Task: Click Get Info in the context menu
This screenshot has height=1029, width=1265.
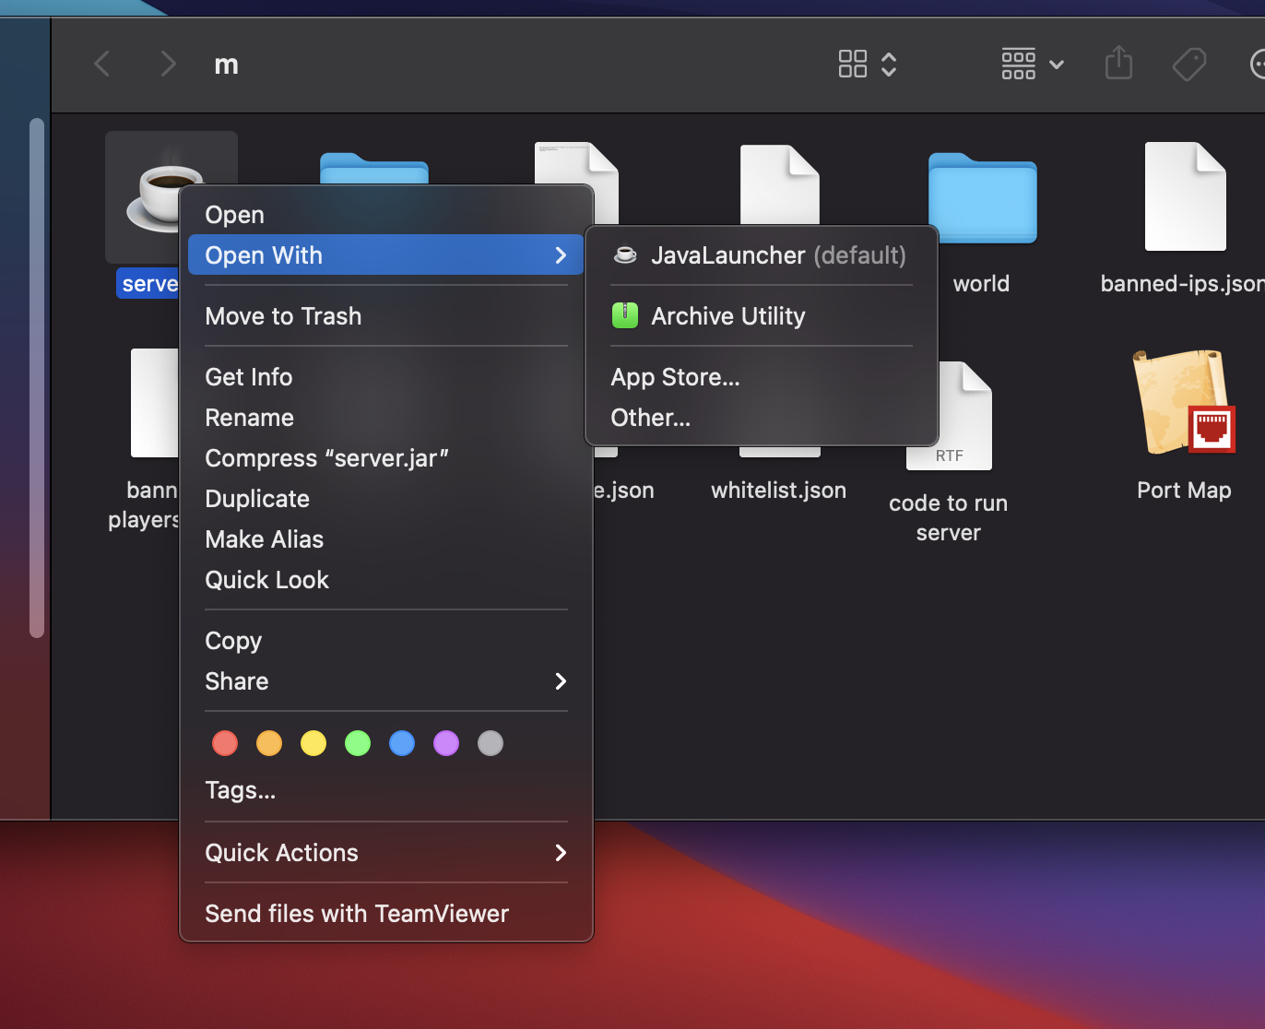Action: (249, 377)
